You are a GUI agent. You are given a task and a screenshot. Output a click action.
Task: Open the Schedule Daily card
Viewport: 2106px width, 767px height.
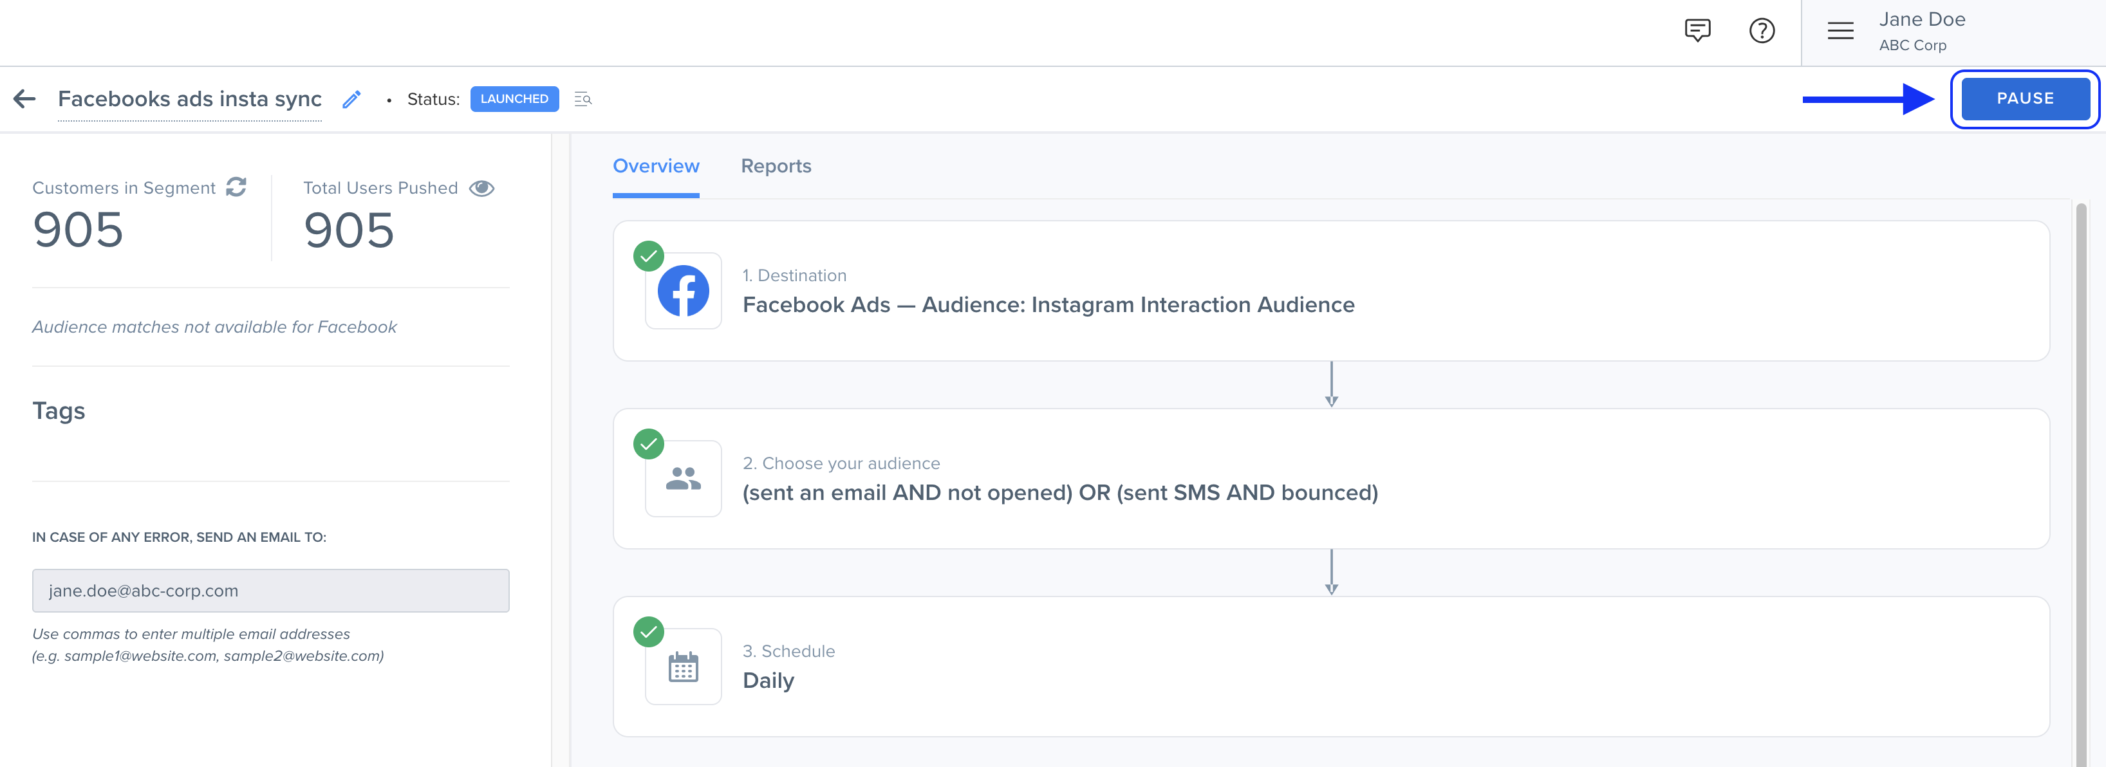[x=1330, y=667]
